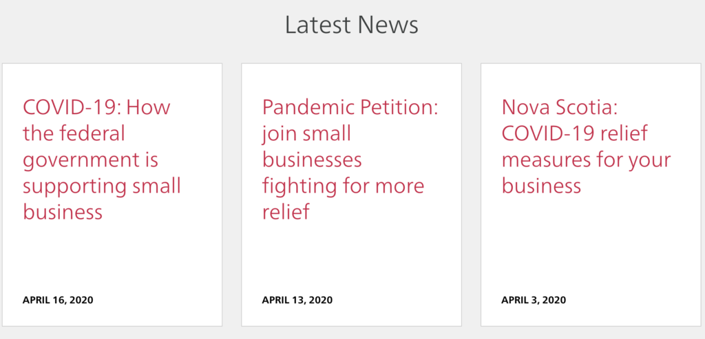This screenshot has width=705, height=339.
Task: Click "COVID-19 relief" in the Nova Scotia card
Action: pyautogui.click(x=574, y=134)
